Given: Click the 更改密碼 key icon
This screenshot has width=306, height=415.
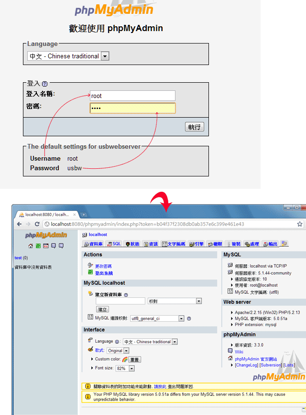Looking at the screenshot, I should [x=90, y=265].
